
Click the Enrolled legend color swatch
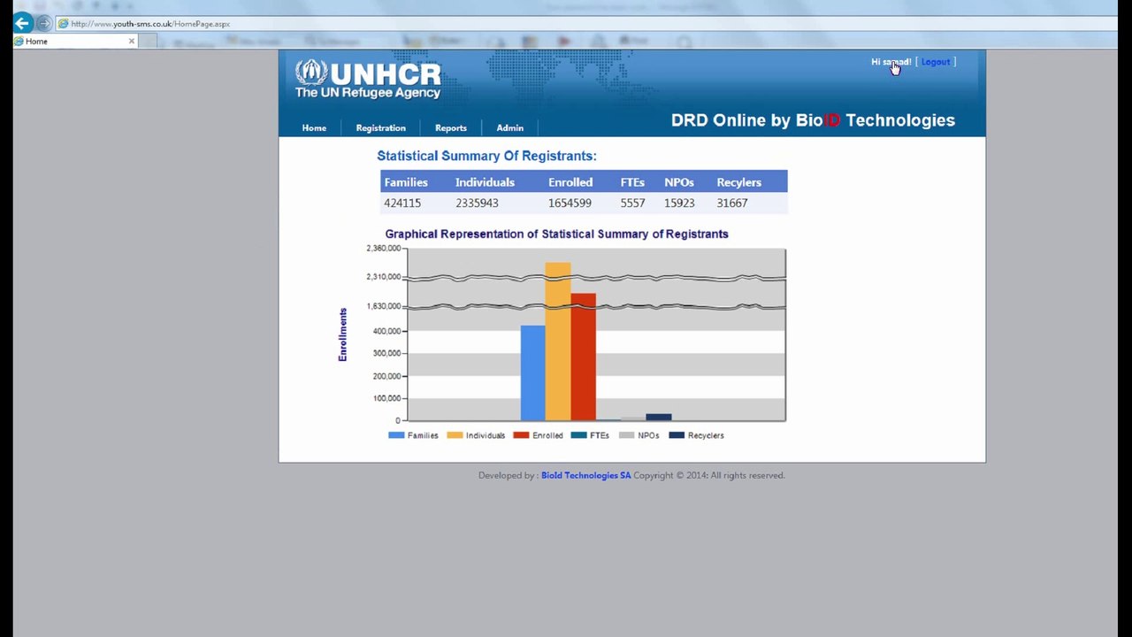[521, 435]
